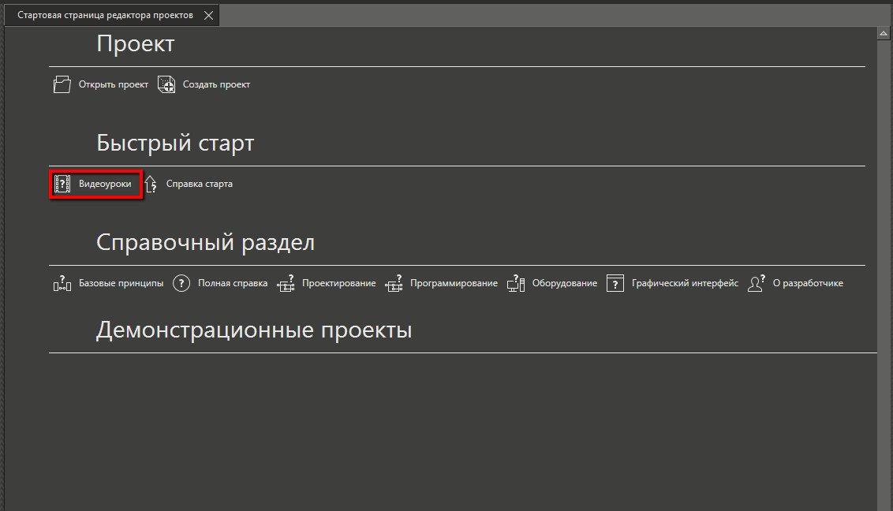Viewport: 893px width, 511px height.
Task: Close the Стартовая страница tab
Action: point(207,13)
